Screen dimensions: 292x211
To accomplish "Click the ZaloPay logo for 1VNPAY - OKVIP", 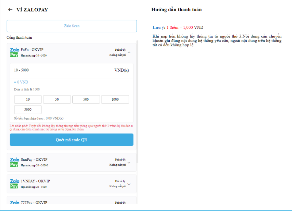I will pyautogui.click(x=14, y=184).
